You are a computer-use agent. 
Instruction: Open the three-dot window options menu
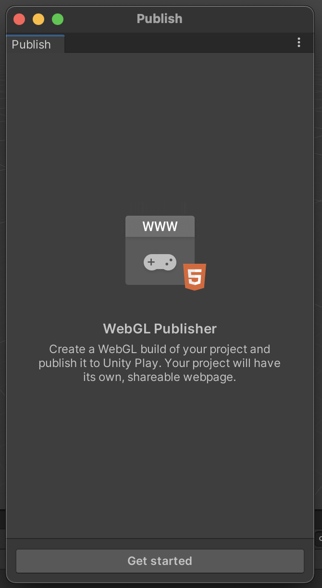[x=299, y=43]
